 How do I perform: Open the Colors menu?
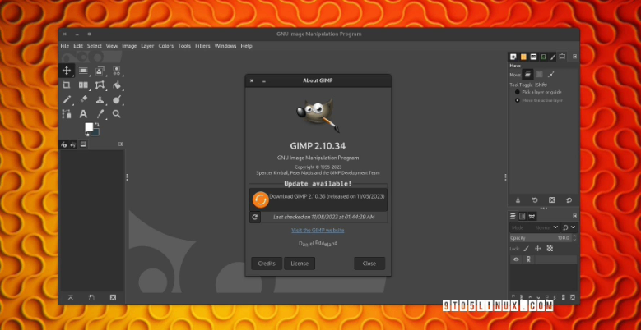(166, 46)
